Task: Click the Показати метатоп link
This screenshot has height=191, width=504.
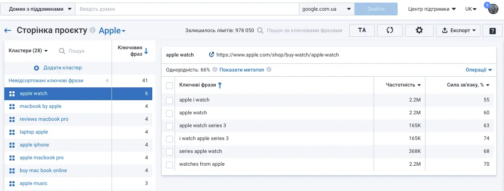Action: [241, 70]
